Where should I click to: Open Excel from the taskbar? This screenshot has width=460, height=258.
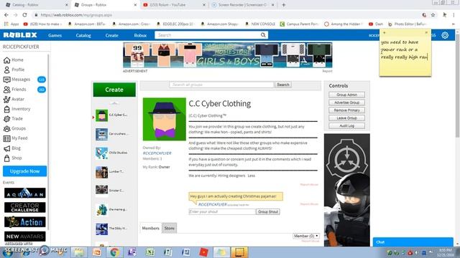pos(150,252)
